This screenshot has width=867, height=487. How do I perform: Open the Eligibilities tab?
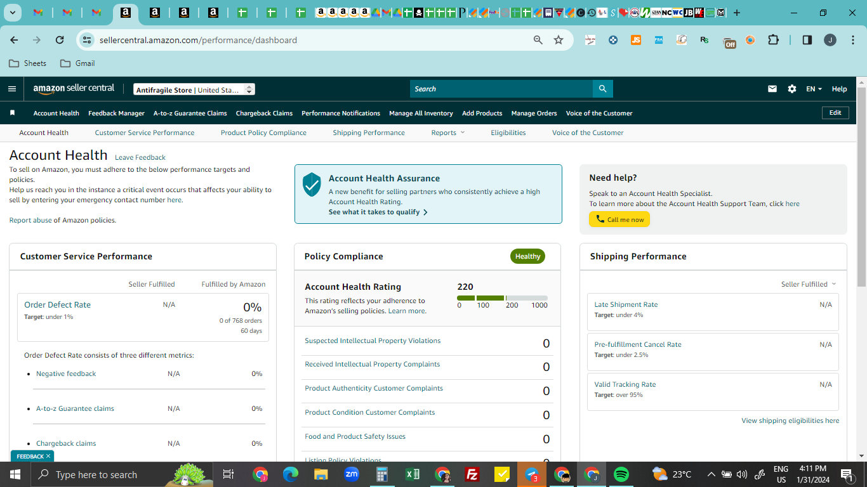tap(508, 133)
